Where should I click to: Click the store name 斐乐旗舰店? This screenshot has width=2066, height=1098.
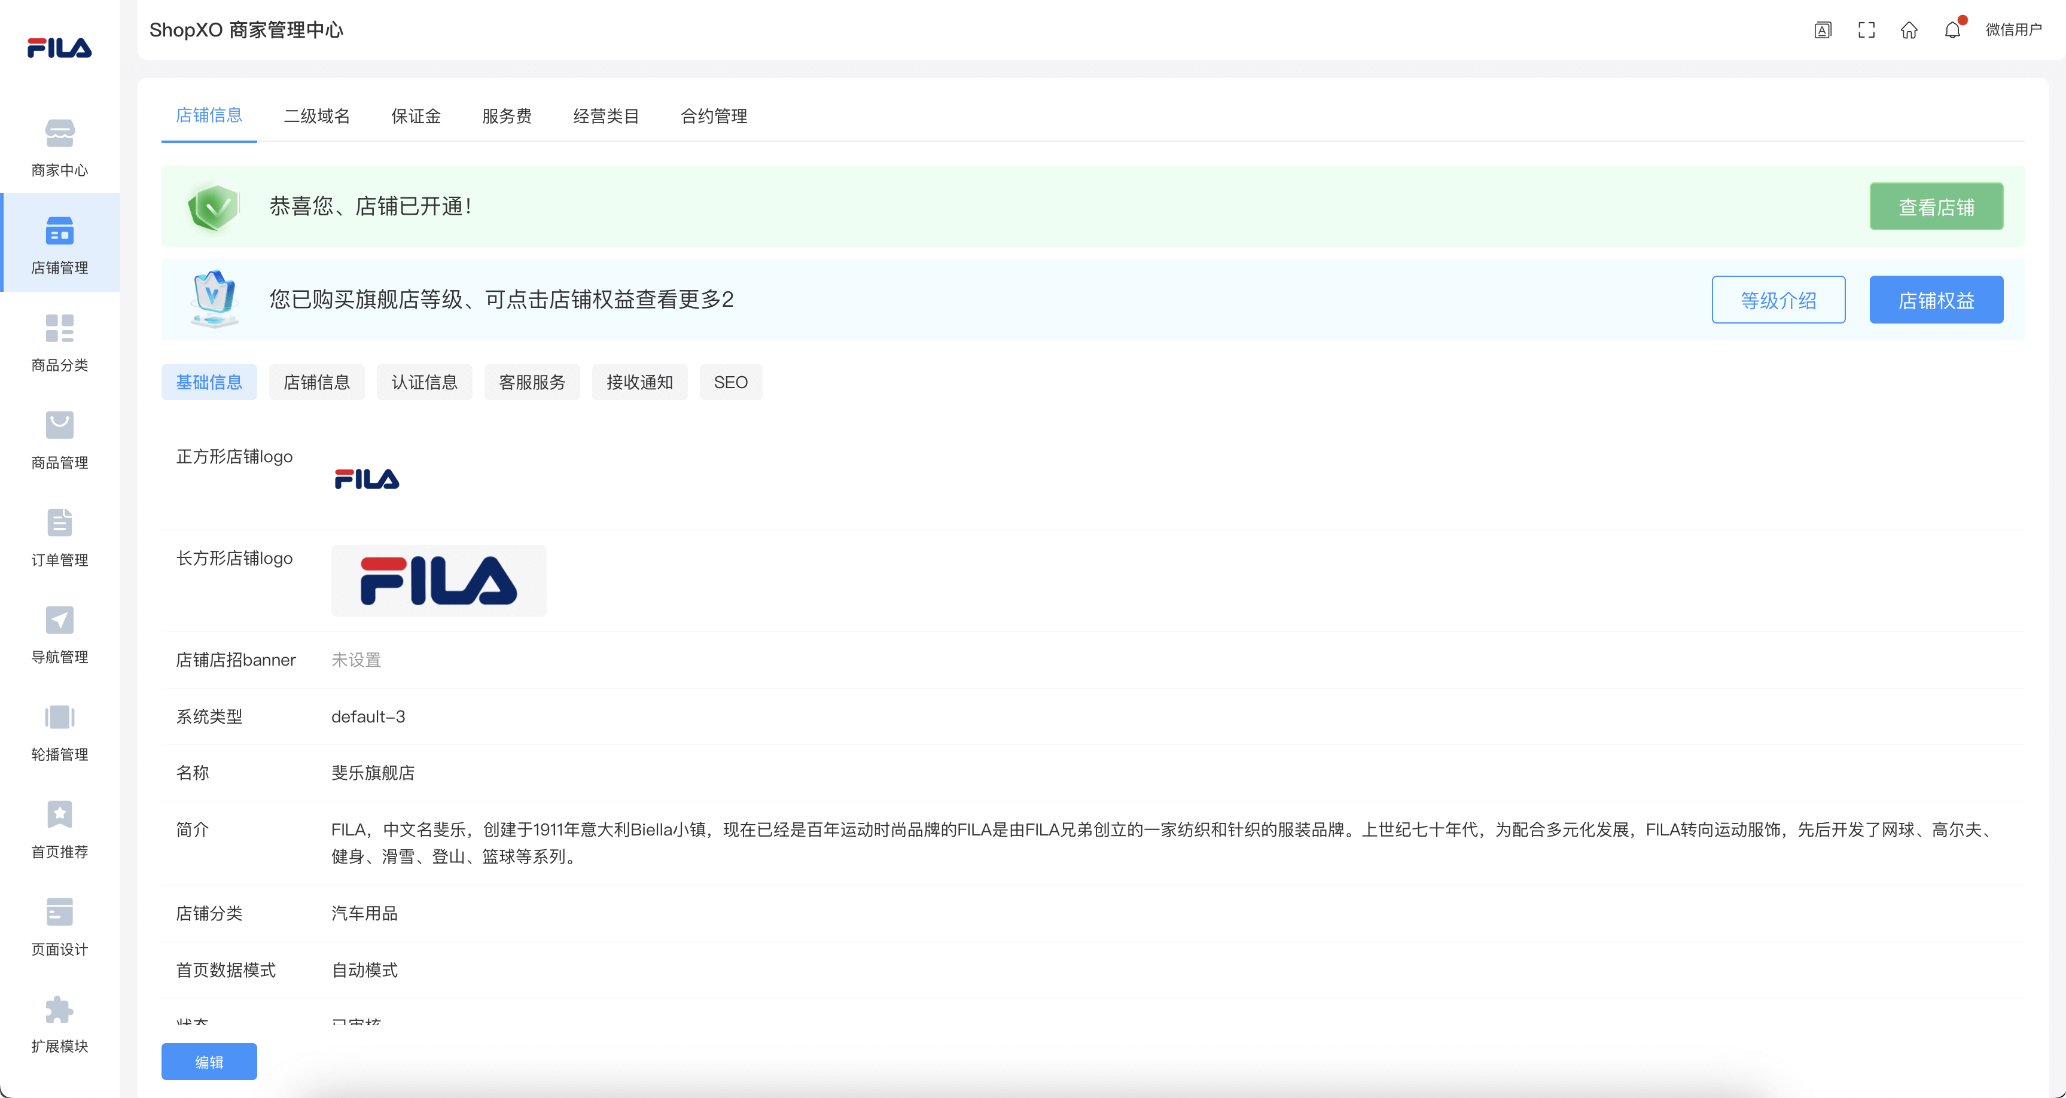coord(373,773)
